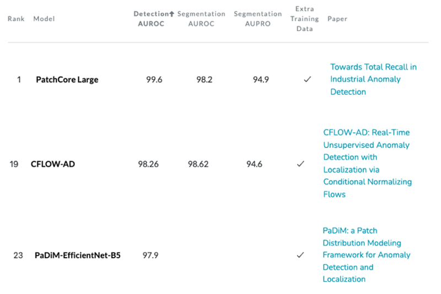
Task: Open the CFLOW-AD Real-Time Unsupervised Anomaly paper link
Action: point(367,163)
